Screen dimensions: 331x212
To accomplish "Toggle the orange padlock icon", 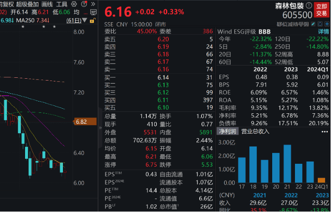I will pos(93,20).
